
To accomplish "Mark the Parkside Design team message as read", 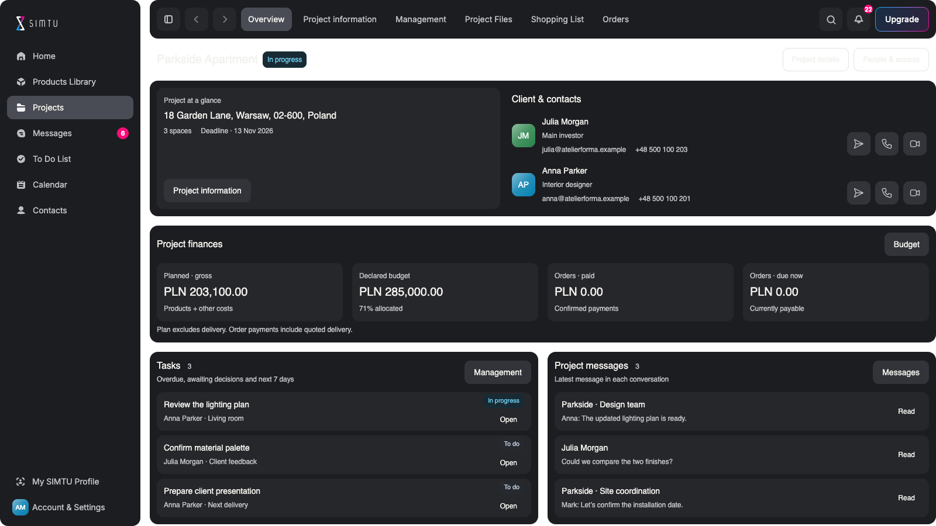I will [x=906, y=411].
